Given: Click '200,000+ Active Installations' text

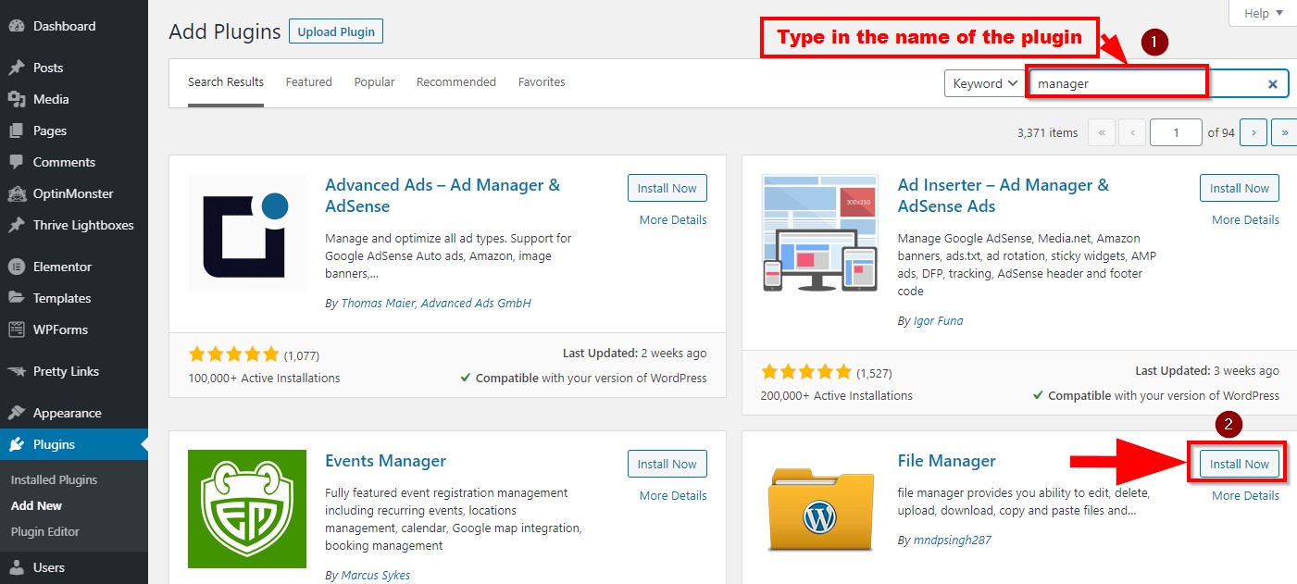Looking at the screenshot, I should click(837, 395).
